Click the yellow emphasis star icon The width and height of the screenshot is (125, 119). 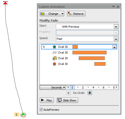[55, 58]
